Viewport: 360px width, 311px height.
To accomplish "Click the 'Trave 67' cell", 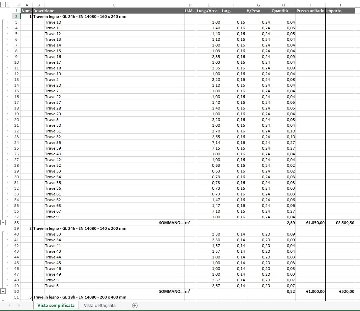I will [x=114, y=211].
